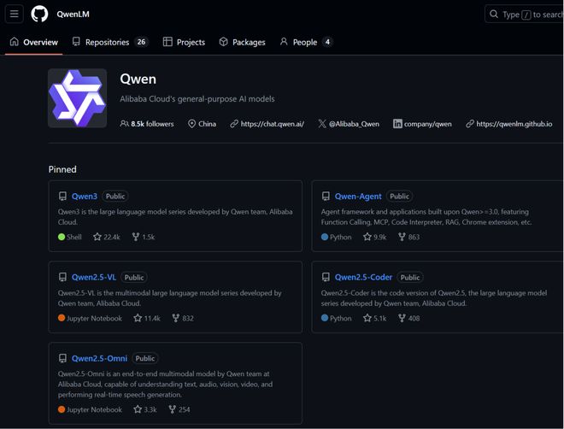This screenshot has height=429, width=564.
Task: Focus the Type to search field
Action: click(x=525, y=14)
